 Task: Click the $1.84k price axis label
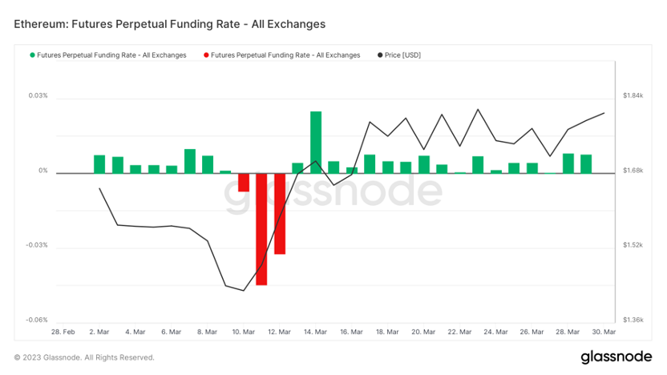633,95
